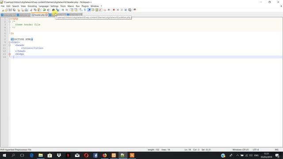The width and height of the screenshot is (283, 159).
Task: Toggle synchronized horizontal scrolling
Action: pos(76,10)
